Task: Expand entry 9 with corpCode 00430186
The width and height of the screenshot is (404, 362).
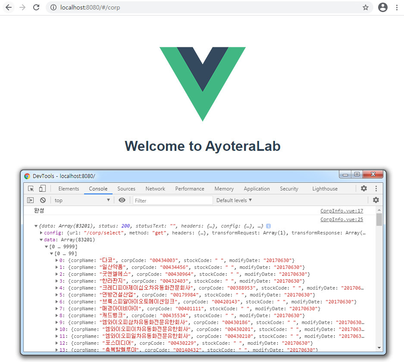Action: tap(56, 322)
